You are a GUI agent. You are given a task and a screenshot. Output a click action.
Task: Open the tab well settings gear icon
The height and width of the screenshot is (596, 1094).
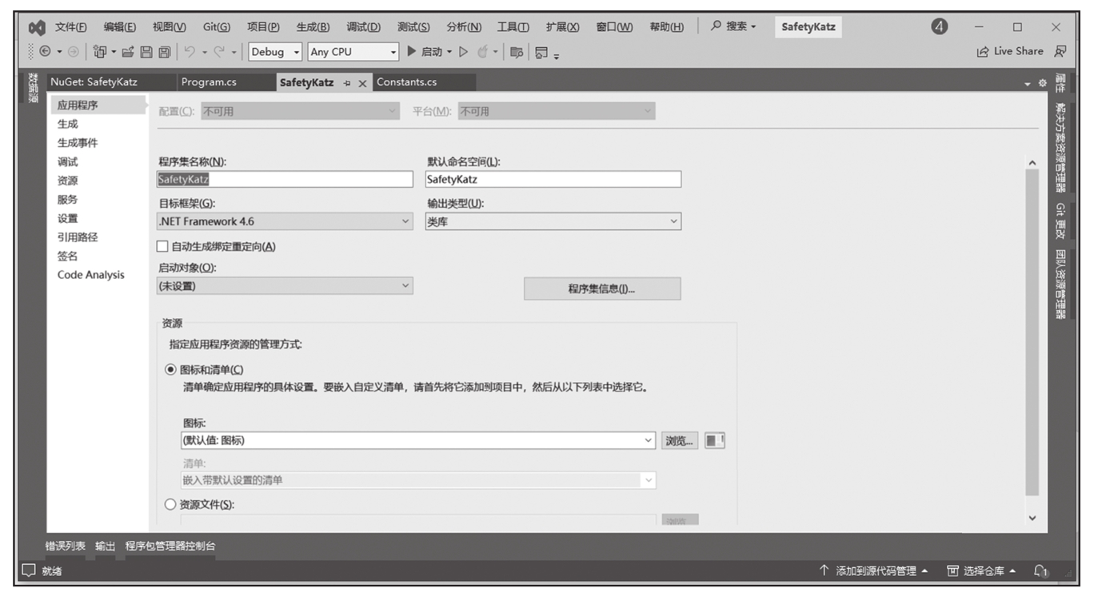[x=1042, y=83]
